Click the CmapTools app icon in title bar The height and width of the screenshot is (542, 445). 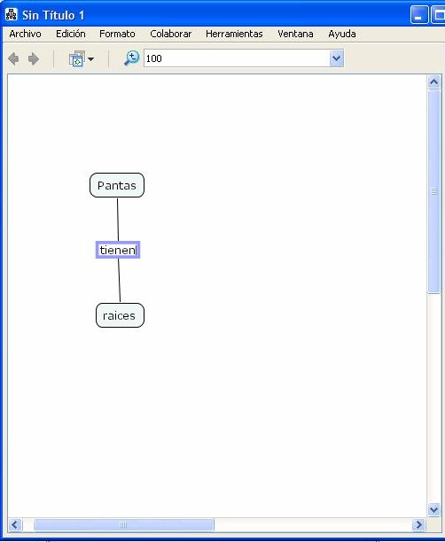point(11,14)
